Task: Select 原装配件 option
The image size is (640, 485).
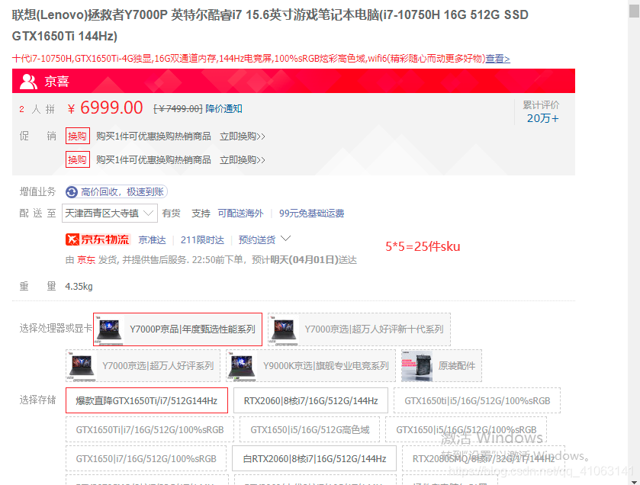Action: pos(441,365)
